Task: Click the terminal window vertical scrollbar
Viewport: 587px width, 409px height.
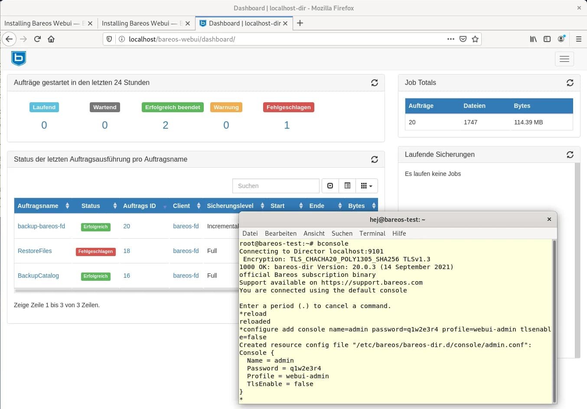Action: coord(554,321)
